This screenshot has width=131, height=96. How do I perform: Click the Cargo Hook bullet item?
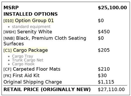pos(23,64)
